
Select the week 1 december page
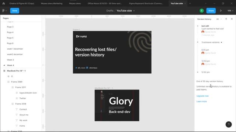(x=15, y=49)
